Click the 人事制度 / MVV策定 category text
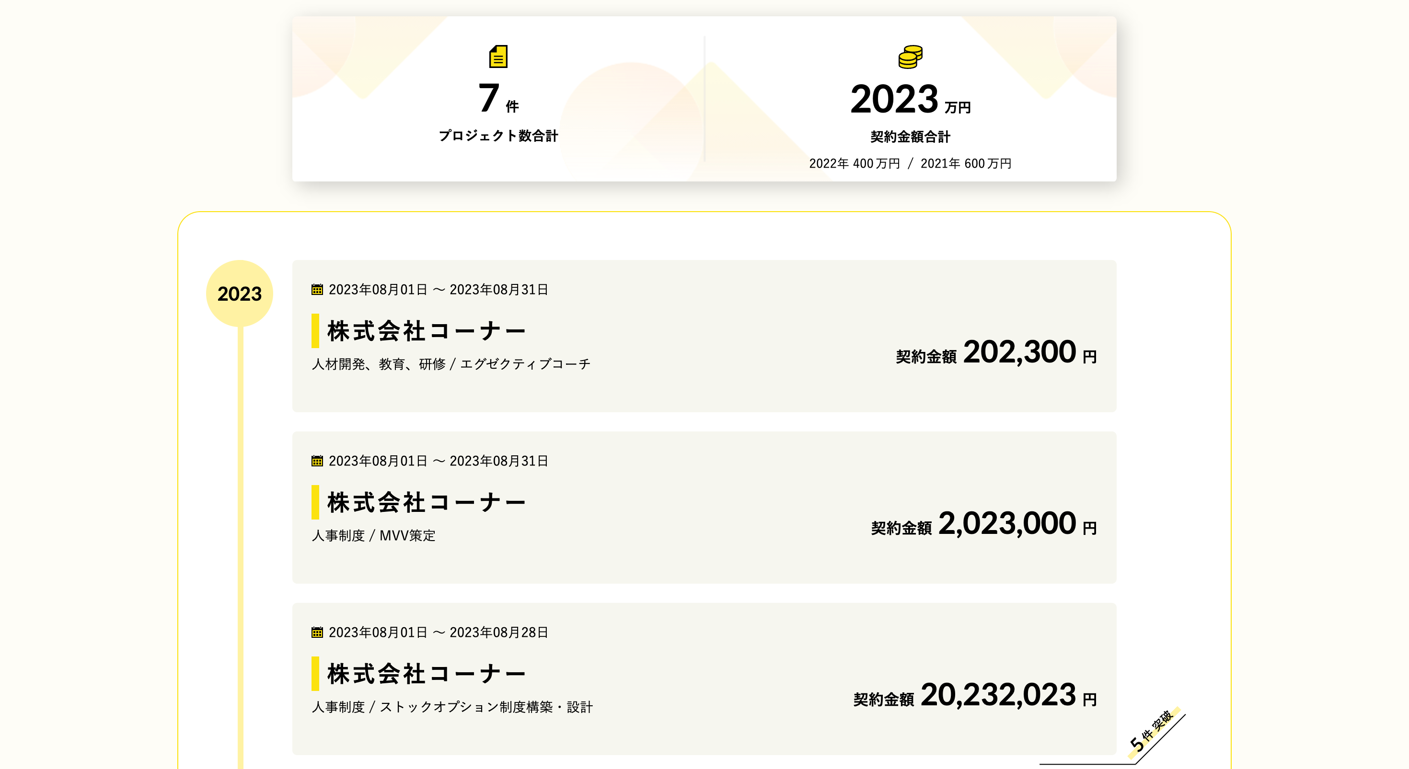Image resolution: width=1409 pixels, height=769 pixels. pos(374,536)
